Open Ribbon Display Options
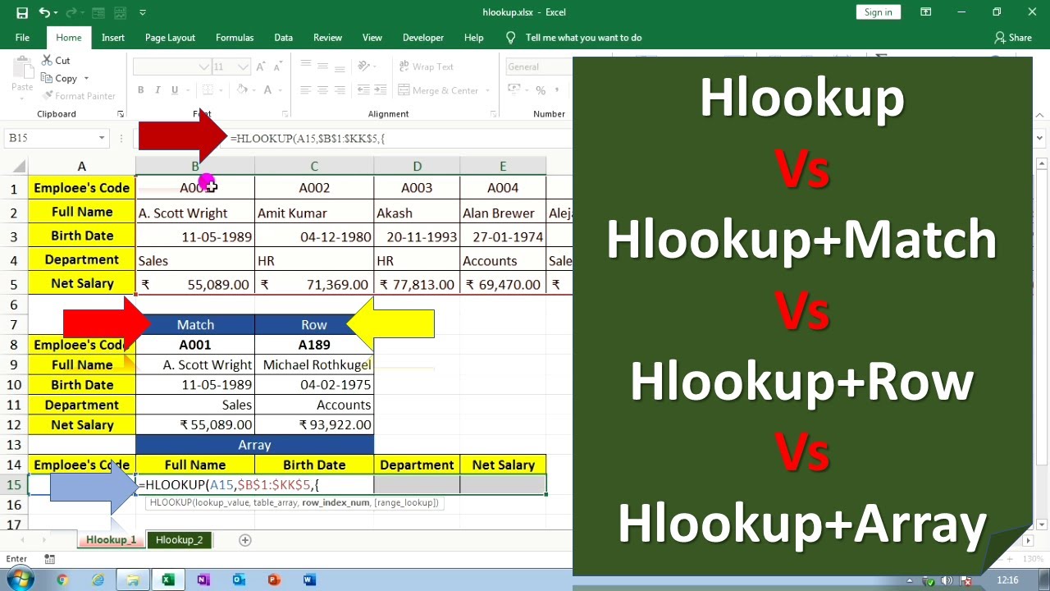Screen dimensions: 1050x591 (925, 11)
